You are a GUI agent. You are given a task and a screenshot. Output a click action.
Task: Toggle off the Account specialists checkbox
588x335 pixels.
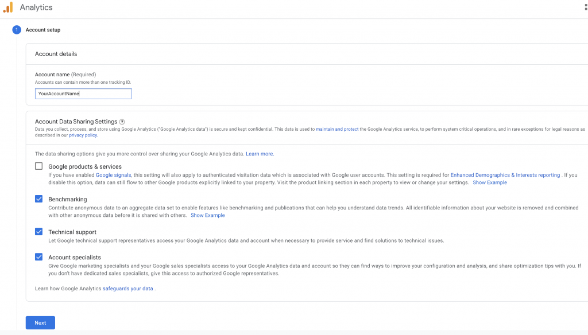tap(38, 257)
